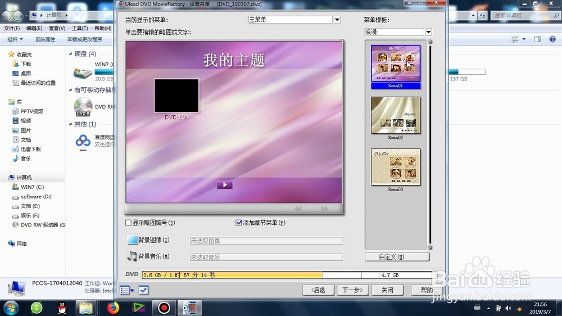Go to previous menu page arrow
The width and height of the screenshot is (562, 316).
[298, 209]
